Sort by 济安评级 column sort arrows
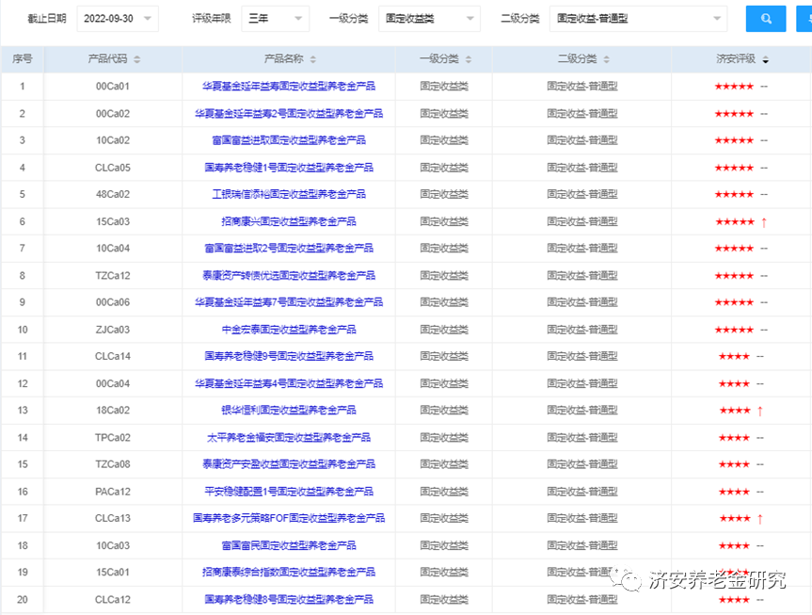The width and height of the screenshot is (812, 615). pos(765,59)
